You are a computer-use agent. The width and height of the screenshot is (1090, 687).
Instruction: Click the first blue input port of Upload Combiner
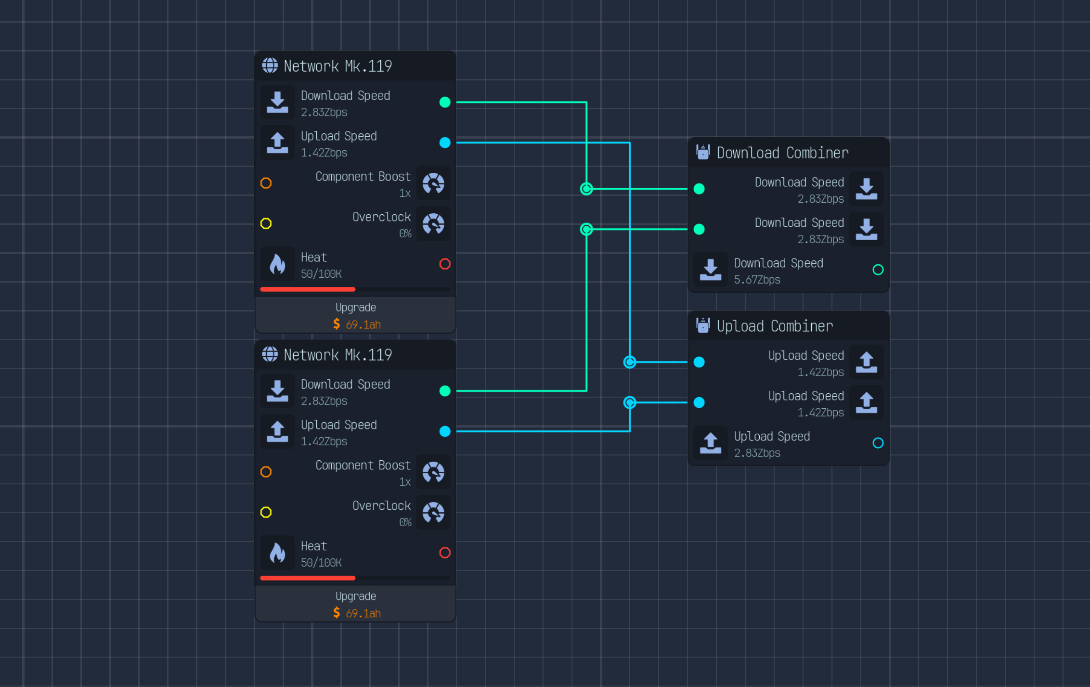pyautogui.click(x=699, y=362)
